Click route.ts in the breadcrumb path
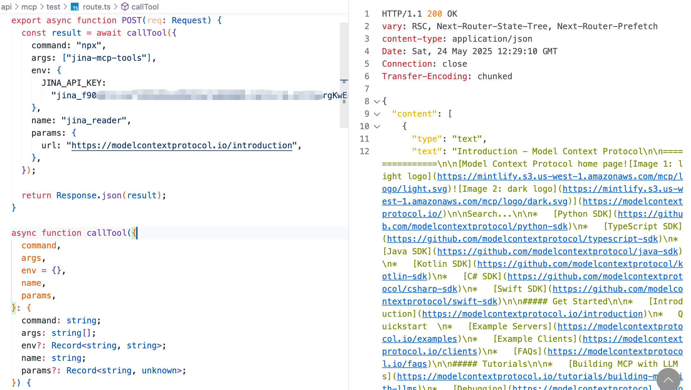Screen dimensions: 691x390 pos(96,7)
